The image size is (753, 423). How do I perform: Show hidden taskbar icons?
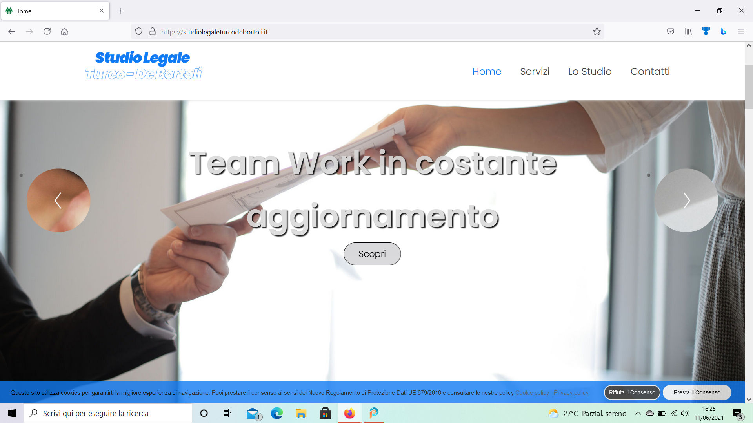coord(638,413)
